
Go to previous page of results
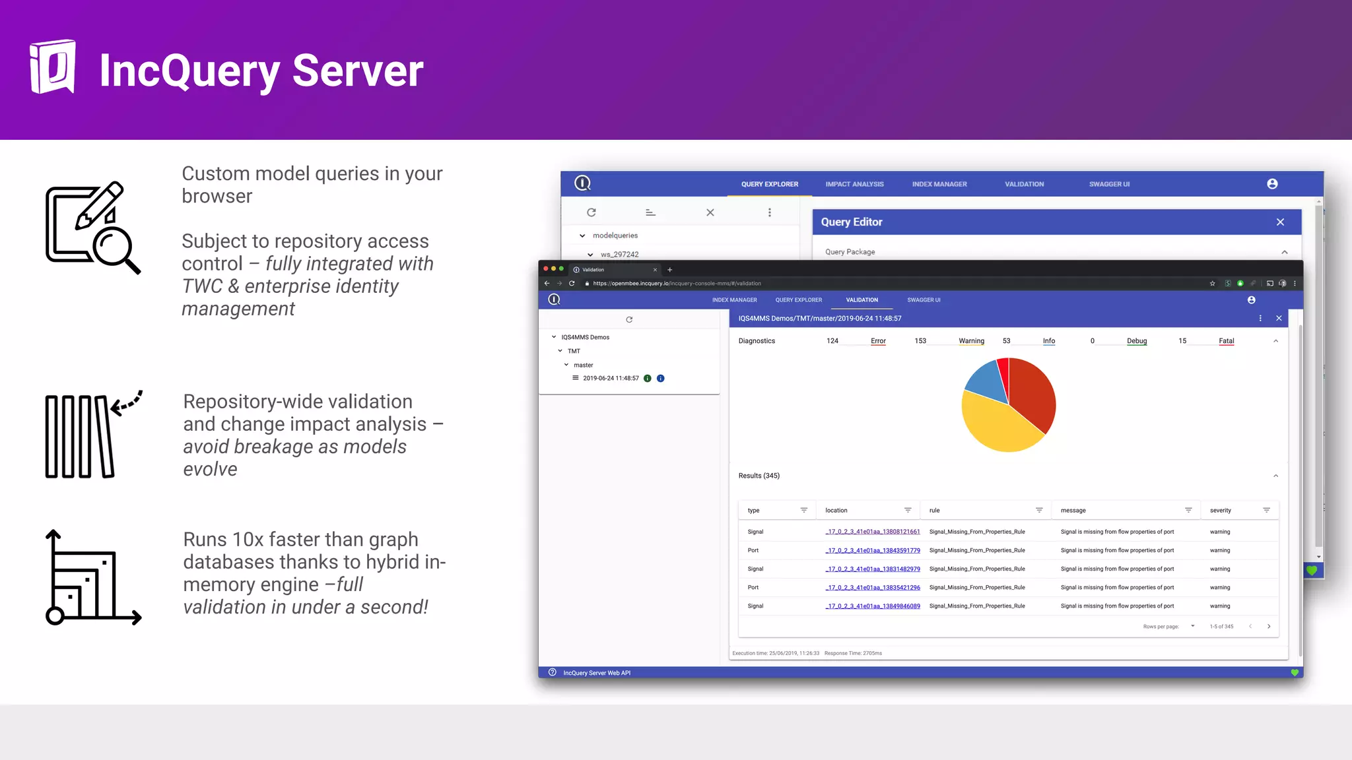[1250, 626]
